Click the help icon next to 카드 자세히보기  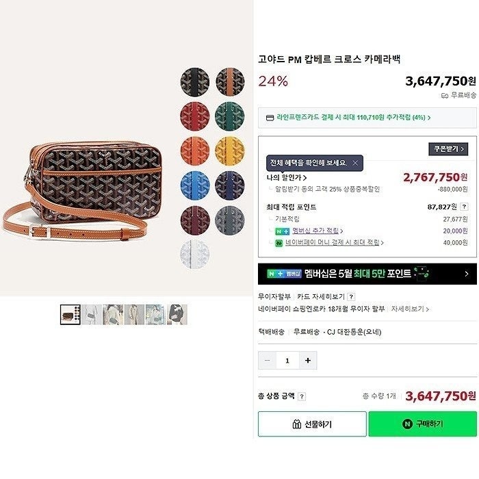351,296
